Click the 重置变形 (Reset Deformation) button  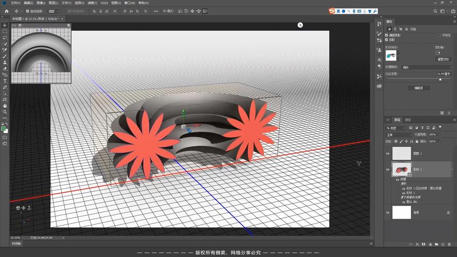pyautogui.click(x=443, y=59)
